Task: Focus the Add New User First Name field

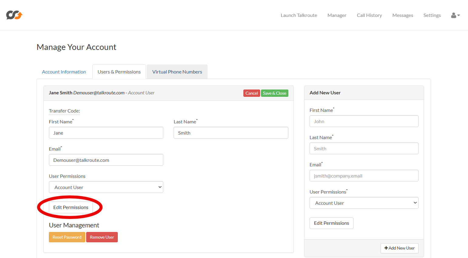Action: (364, 121)
